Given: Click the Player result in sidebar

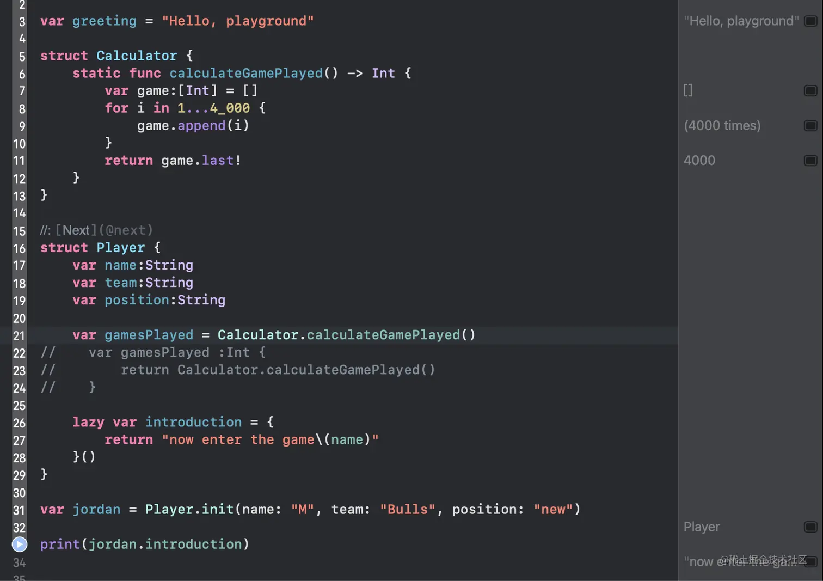Looking at the screenshot, I should coord(702,527).
